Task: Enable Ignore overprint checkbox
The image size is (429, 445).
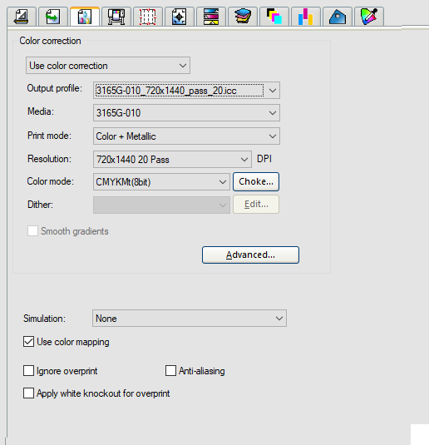Action: pos(28,371)
